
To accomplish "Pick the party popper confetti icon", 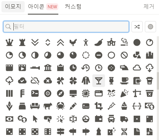I will pos(124,94).
